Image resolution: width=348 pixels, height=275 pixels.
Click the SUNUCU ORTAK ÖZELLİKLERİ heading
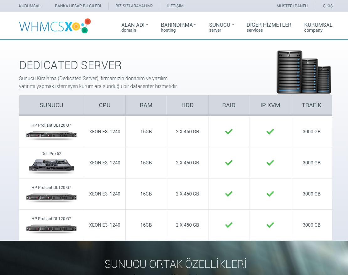pyautogui.click(x=175, y=264)
